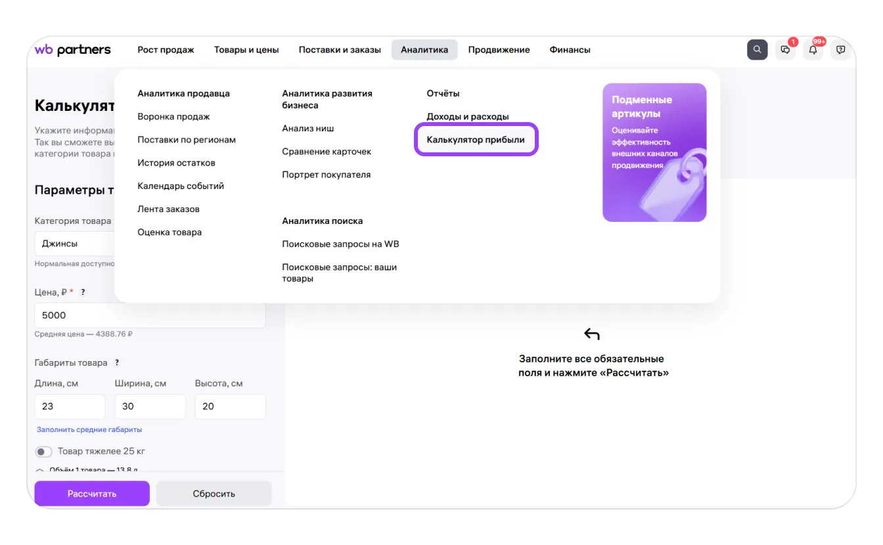Open notifications bell icon

(813, 50)
